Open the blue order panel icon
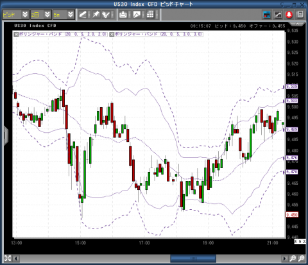This screenshot has width=308, height=265. click(267, 15)
